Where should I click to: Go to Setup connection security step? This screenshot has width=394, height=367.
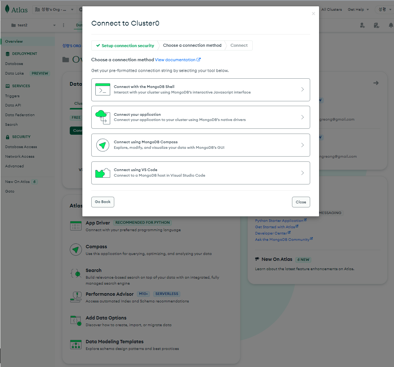tap(125, 46)
